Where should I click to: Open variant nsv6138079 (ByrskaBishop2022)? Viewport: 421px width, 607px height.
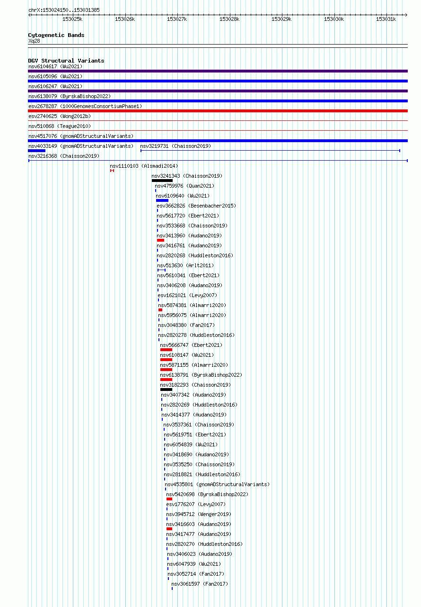[70, 96]
